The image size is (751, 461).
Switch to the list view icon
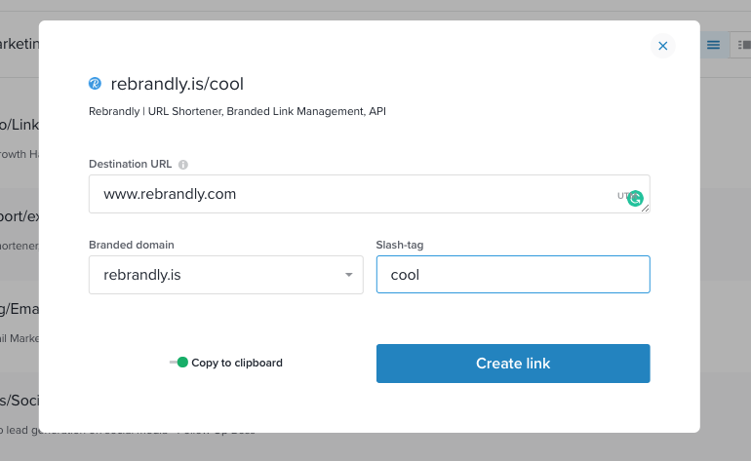tap(714, 45)
